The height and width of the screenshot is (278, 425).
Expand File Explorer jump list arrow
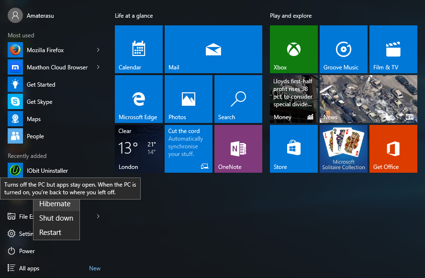[x=98, y=216]
